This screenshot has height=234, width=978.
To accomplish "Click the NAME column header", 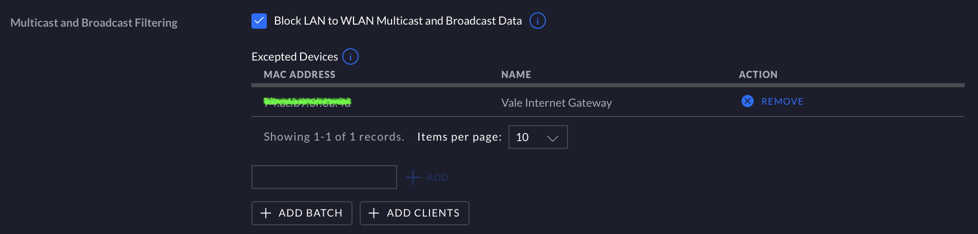I will (x=516, y=75).
